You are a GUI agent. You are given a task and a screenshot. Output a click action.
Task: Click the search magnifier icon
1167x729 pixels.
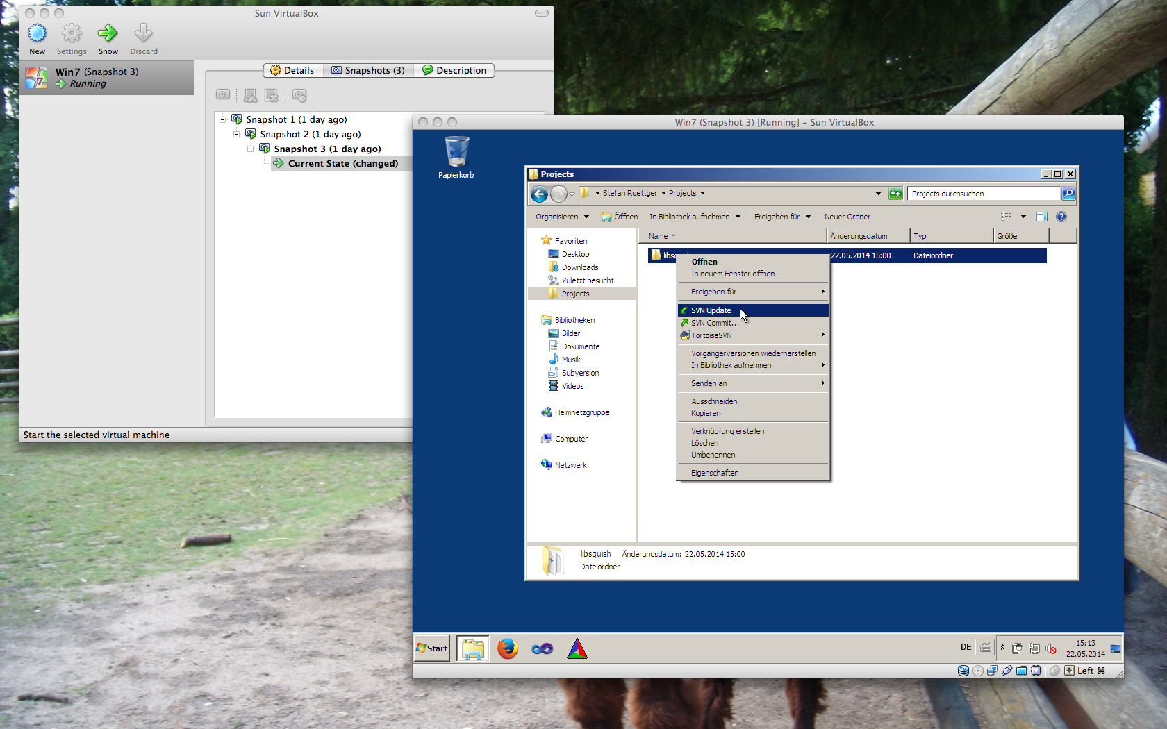pyautogui.click(x=1068, y=194)
